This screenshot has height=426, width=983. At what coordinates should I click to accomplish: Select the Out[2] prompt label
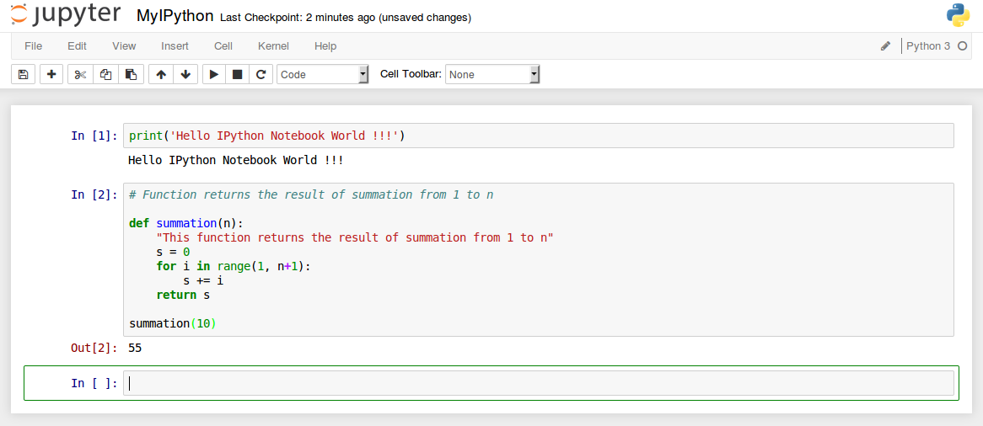pyautogui.click(x=94, y=349)
